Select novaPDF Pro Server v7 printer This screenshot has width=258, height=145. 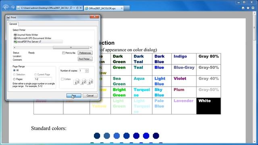tap(38, 42)
